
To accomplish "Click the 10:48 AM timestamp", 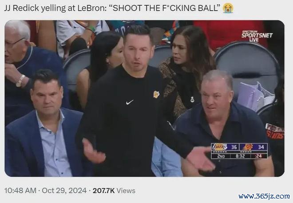I will tap(20, 191).
